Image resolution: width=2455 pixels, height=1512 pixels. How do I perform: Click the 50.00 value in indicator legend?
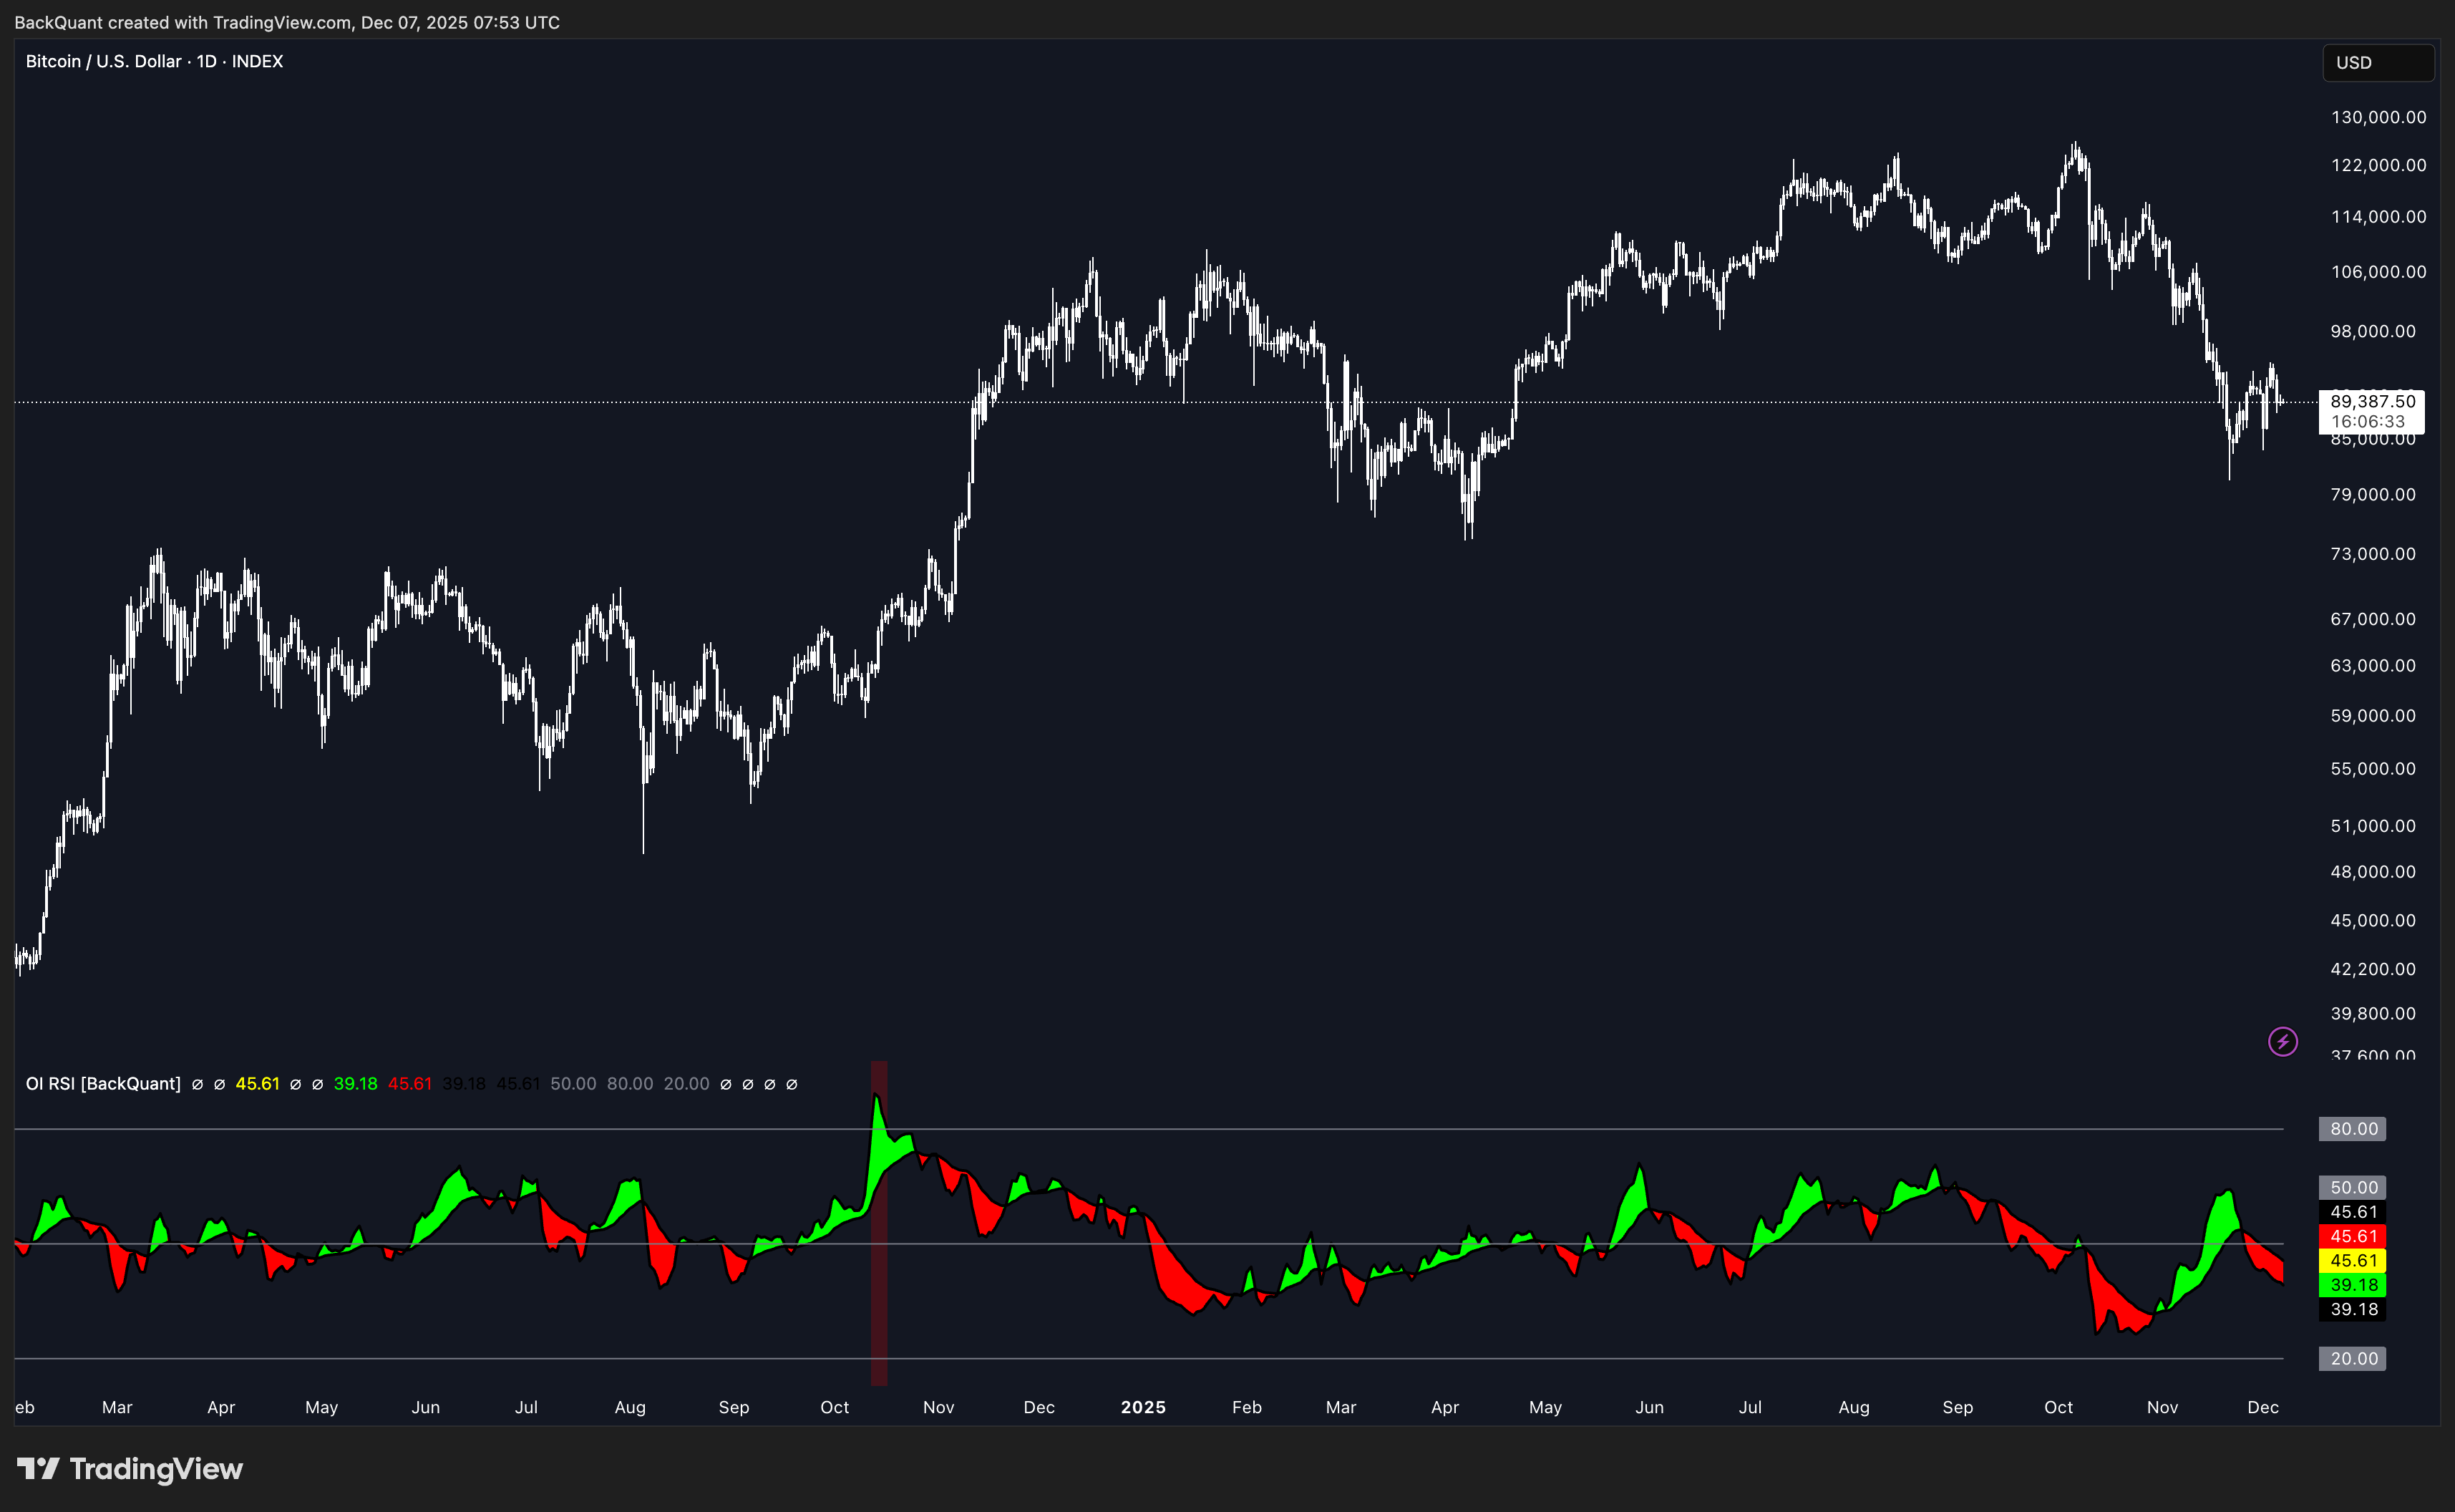(x=573, y=1084)
